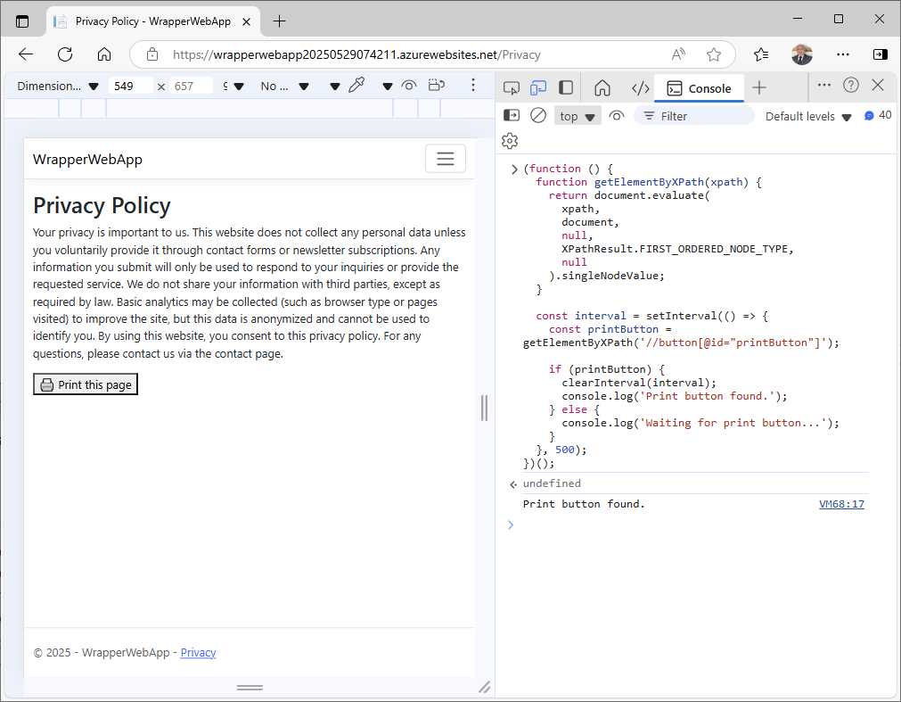Edit the emulated width field 549

(x=131, y=87)
